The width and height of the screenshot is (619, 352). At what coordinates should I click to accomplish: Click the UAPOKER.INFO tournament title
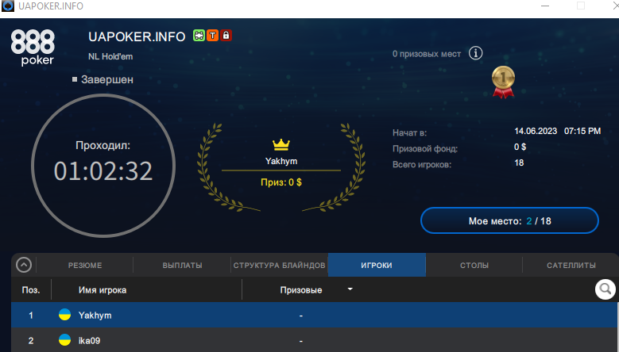[x=137, y=36]
